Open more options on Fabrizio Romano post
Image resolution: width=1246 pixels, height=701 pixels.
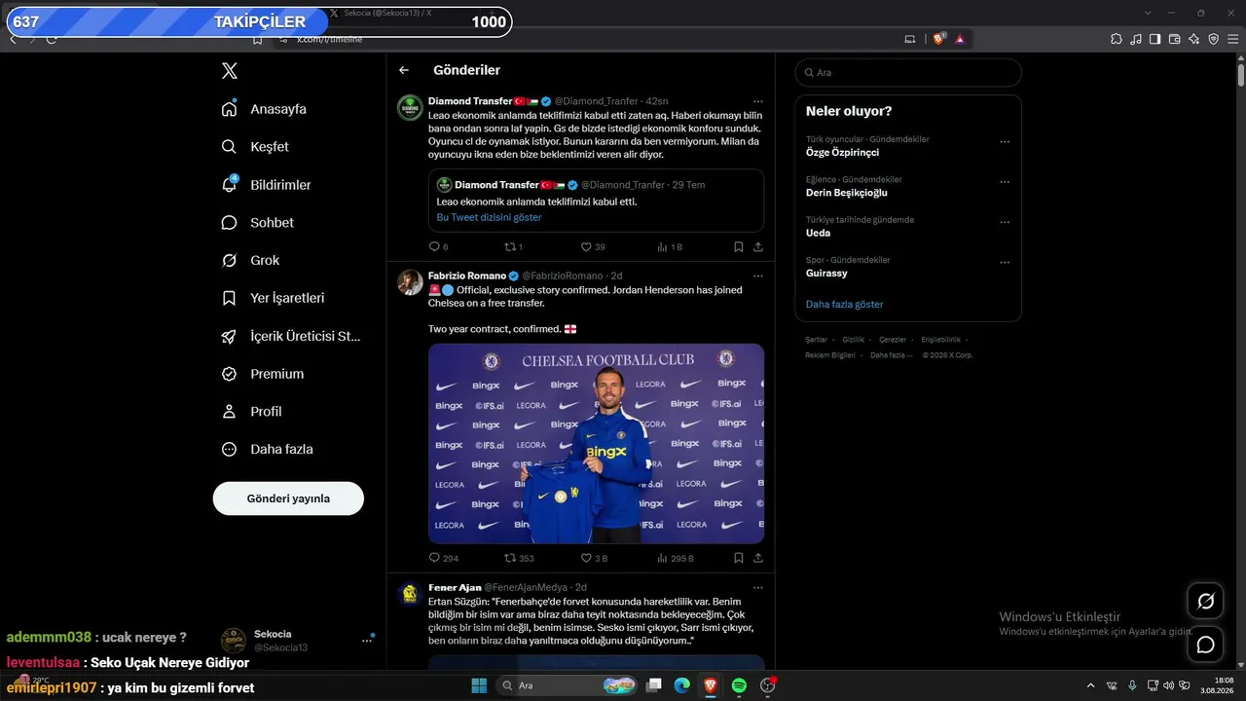pos(758,277)
